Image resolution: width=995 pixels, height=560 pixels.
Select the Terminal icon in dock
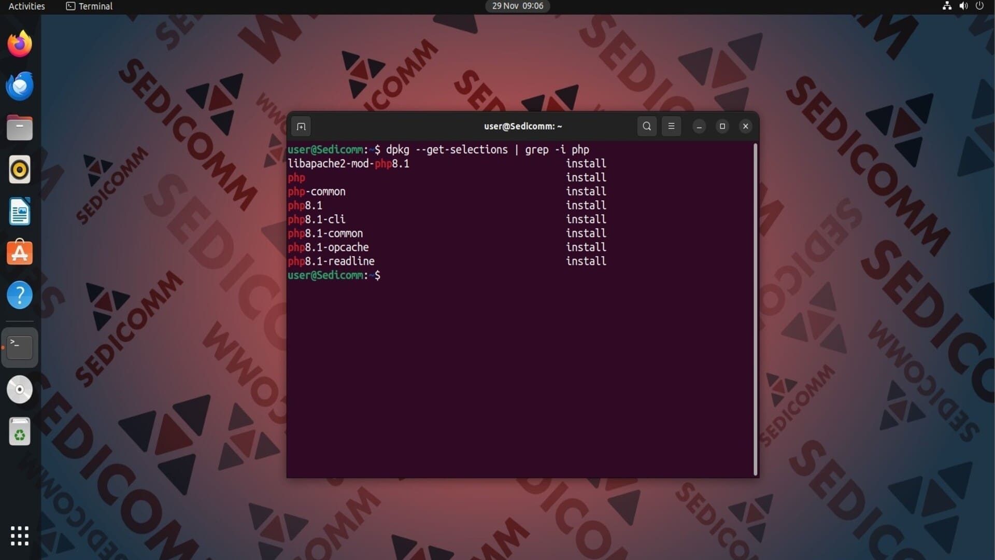pos(20,347)
